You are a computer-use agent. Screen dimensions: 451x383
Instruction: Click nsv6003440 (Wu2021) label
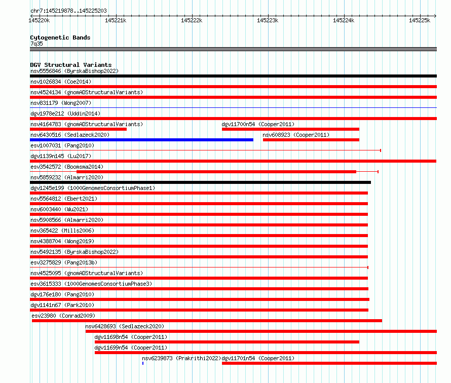tap(59, 209)
